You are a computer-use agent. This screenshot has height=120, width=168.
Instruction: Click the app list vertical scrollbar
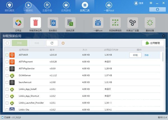pyautogui.click(x=163, y=57)
